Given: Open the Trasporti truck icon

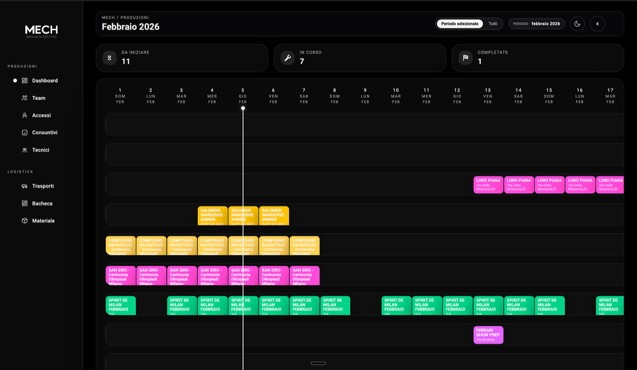Looking at the screenshot, I should click(x=24, y=186).
